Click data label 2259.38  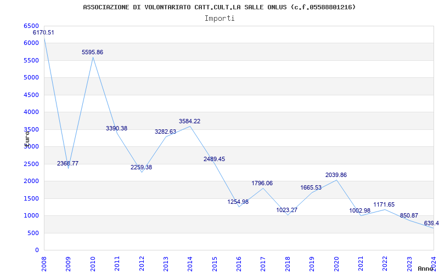tap(141, 167)
